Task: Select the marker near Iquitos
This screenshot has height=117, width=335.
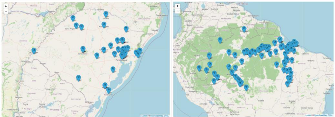Action: tap(209, 56)
